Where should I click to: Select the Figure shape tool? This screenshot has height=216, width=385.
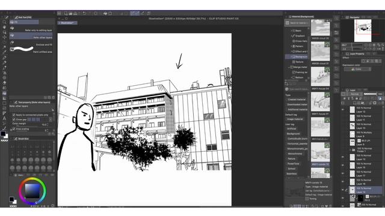pyautogui.click(x=4, y=103)
